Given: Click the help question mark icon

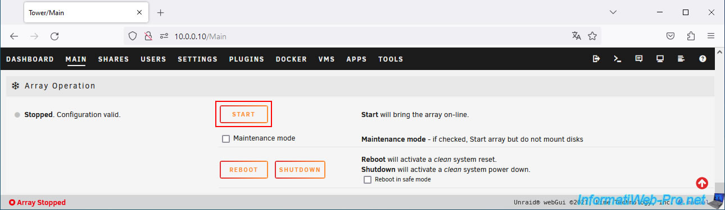Looking at the screenshot, I should click(x=703, y=59).
